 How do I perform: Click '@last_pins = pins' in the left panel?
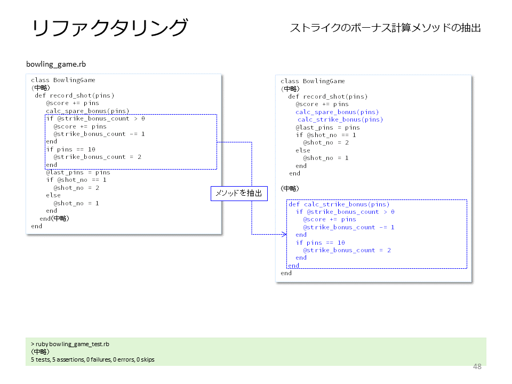[x=78, y=172]
